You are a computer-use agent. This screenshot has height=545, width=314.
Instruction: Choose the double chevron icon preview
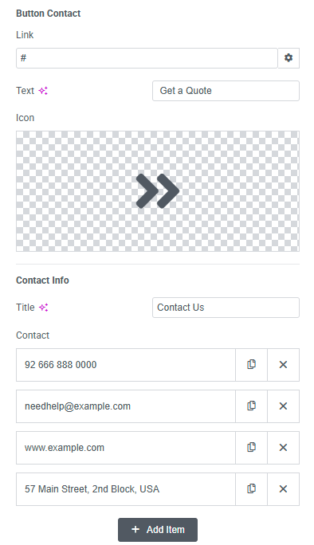pos(158,191)
